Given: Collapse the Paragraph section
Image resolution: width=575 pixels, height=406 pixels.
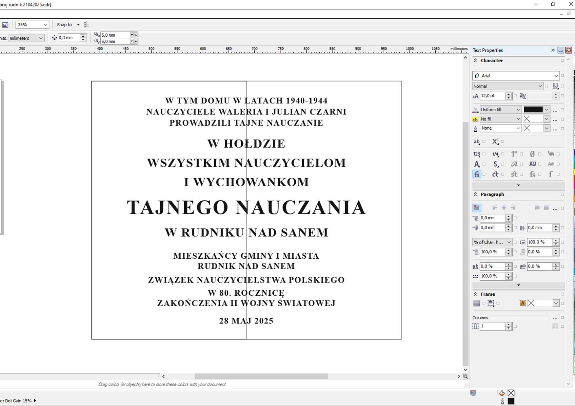Looking at the screenshot, I should [475, 194].
